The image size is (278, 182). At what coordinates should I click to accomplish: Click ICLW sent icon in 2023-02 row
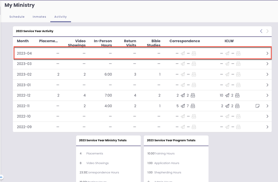point(227,74)
